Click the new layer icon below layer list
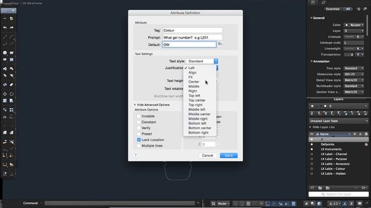 (312, 188)
